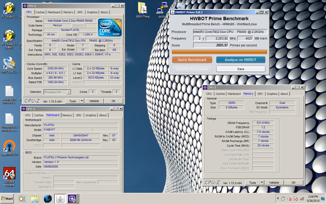Launch the OpenVPN GUI desktop shortcut
326x204 pixels.
point(9,148)
